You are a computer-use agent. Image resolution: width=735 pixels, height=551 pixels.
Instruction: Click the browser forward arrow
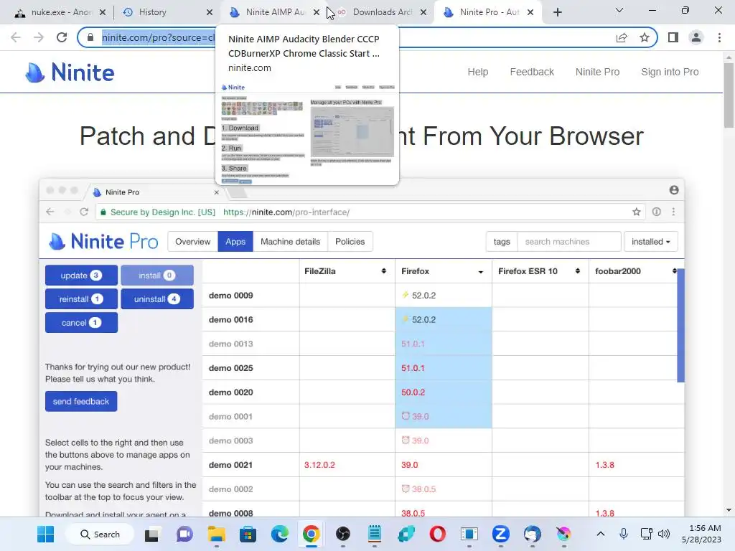point(39,37)
